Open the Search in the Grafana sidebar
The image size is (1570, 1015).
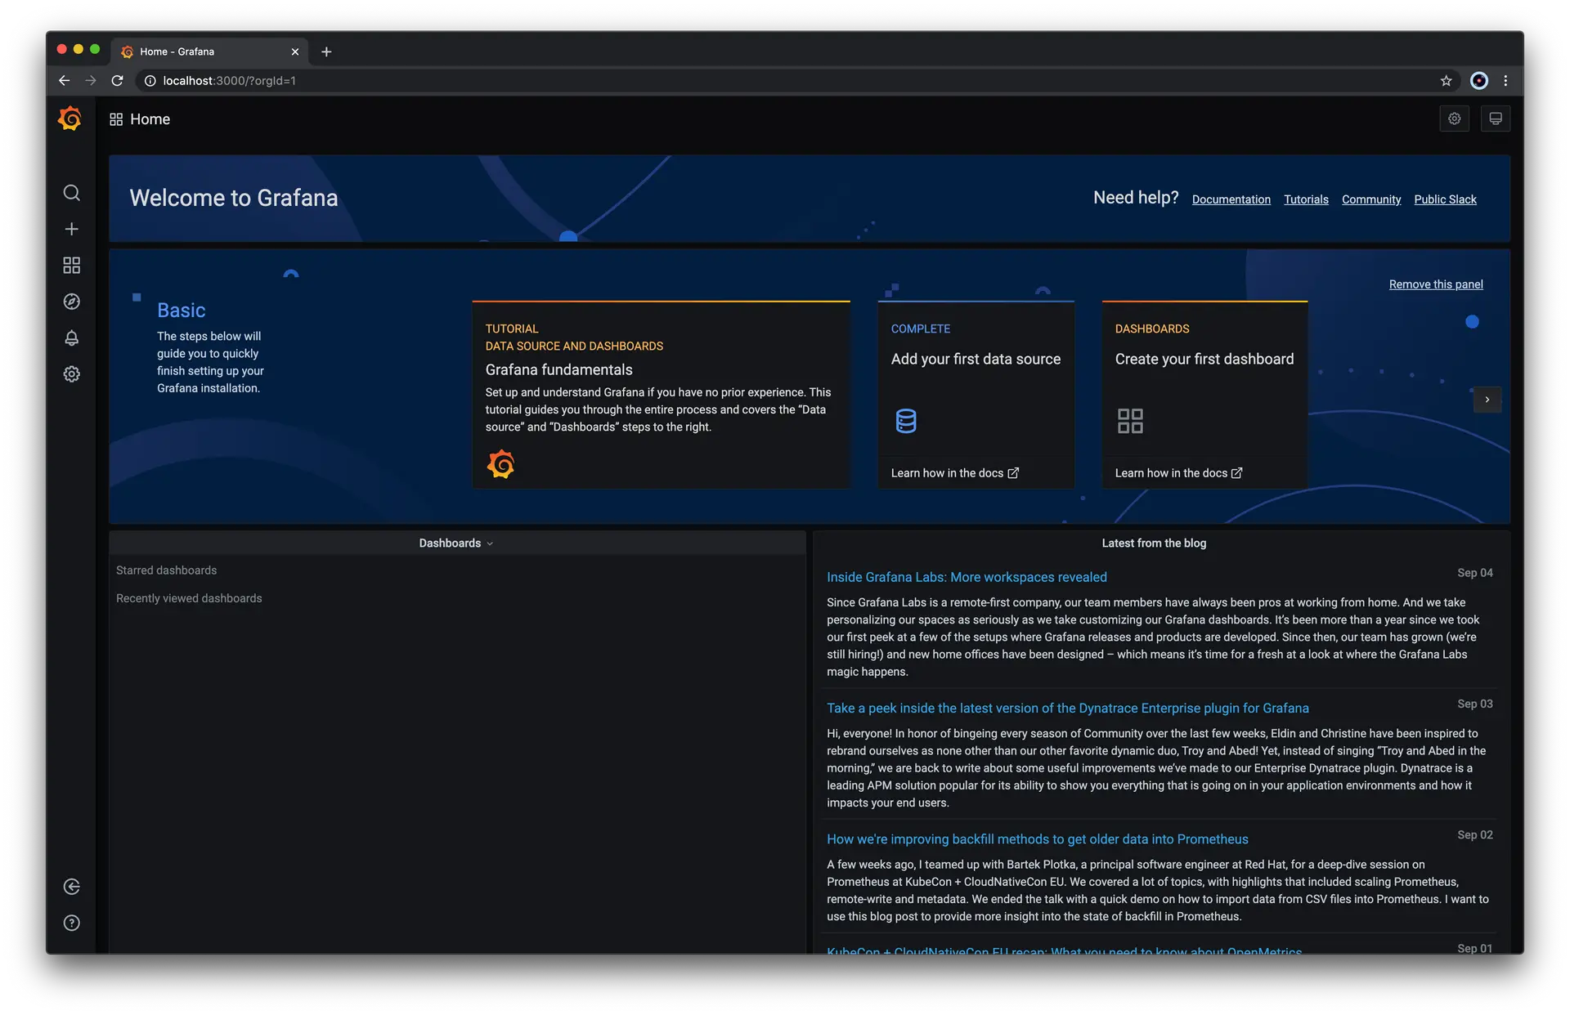[72, 193]
